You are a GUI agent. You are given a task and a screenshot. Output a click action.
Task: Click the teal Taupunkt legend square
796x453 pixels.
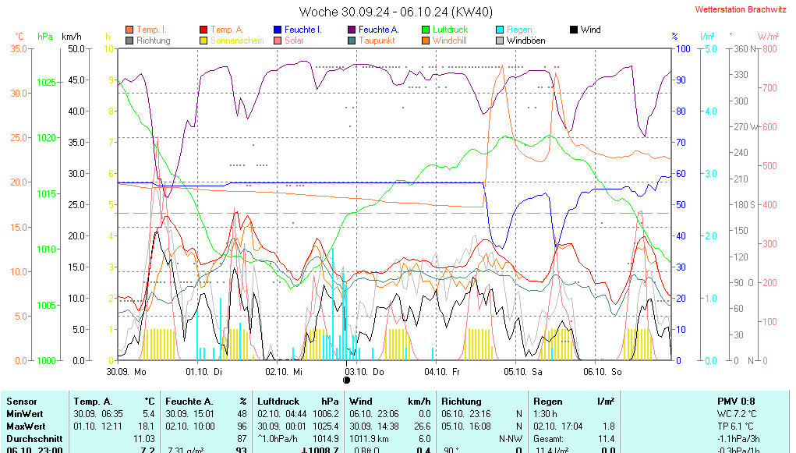point(352,41)
